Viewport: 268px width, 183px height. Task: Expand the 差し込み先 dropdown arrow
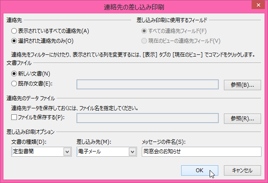point(132,151)
